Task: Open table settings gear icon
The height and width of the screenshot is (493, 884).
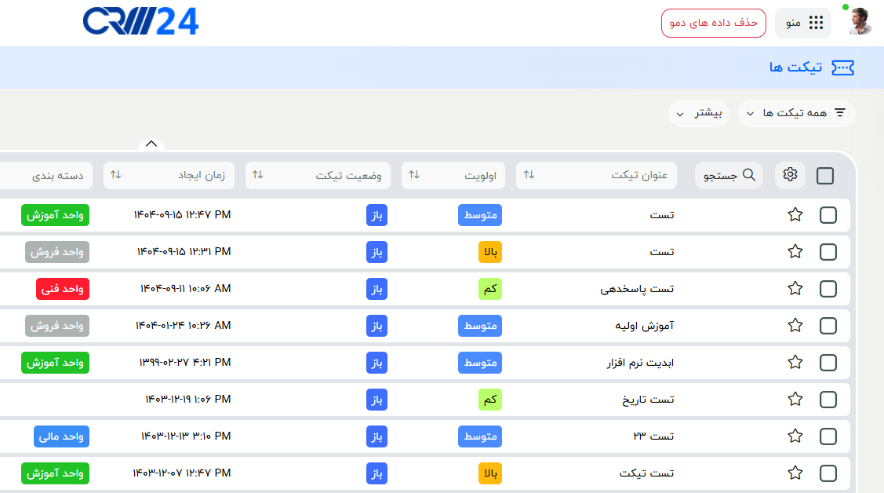Action: coord(790,175)
